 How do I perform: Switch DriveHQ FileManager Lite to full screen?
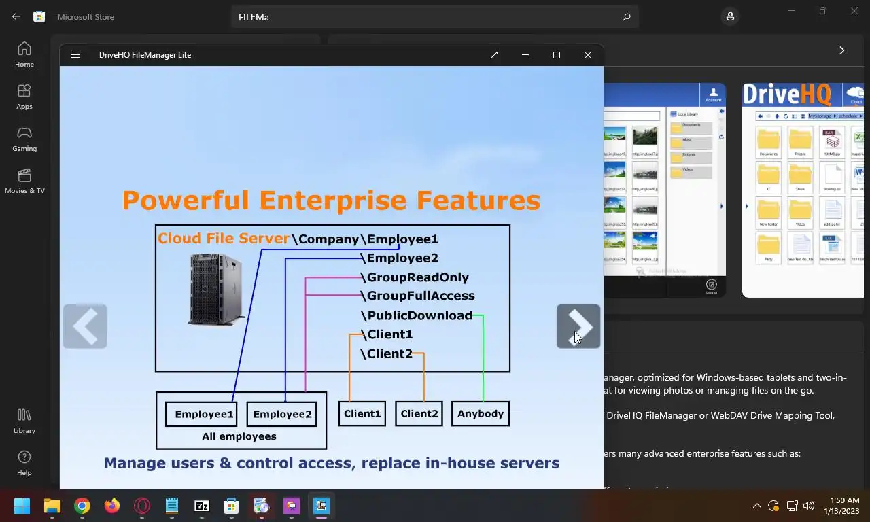(x=494, y=55)
